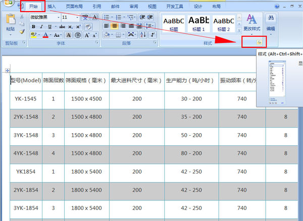Click the Shrink Font icon

click(95, 35)
